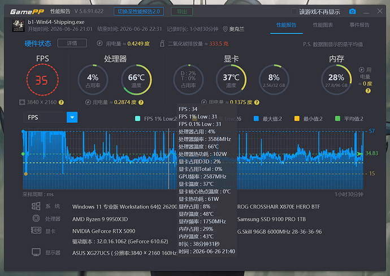This screenshot has width=390, height=276.
Task: Toggle the yellow 最小值 legend swatch
Action: tap(297, 118)
